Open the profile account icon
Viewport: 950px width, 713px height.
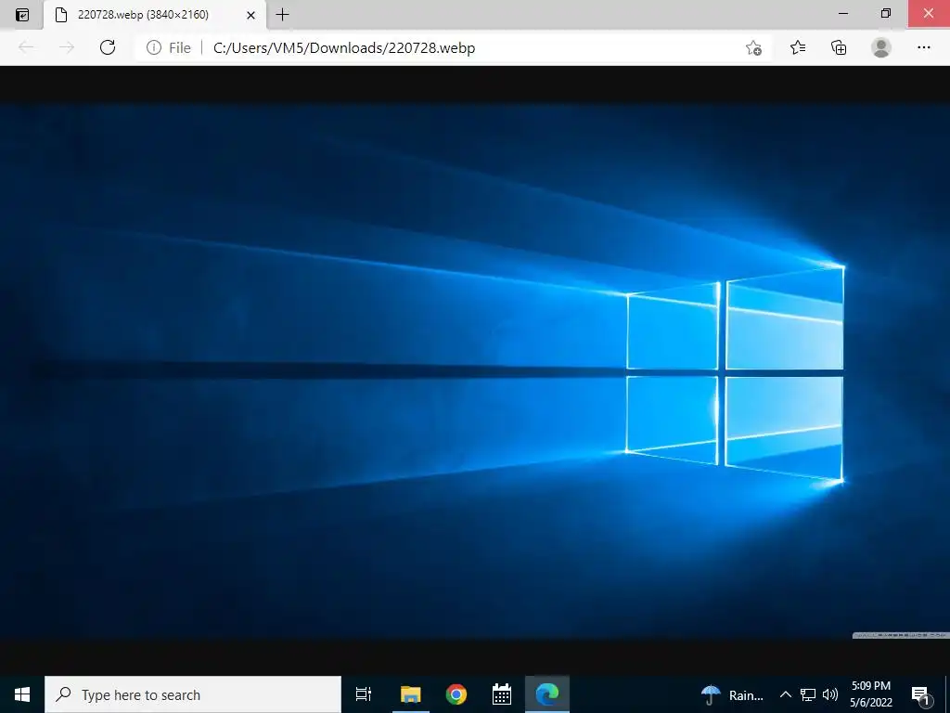click(x=881, y=47)
